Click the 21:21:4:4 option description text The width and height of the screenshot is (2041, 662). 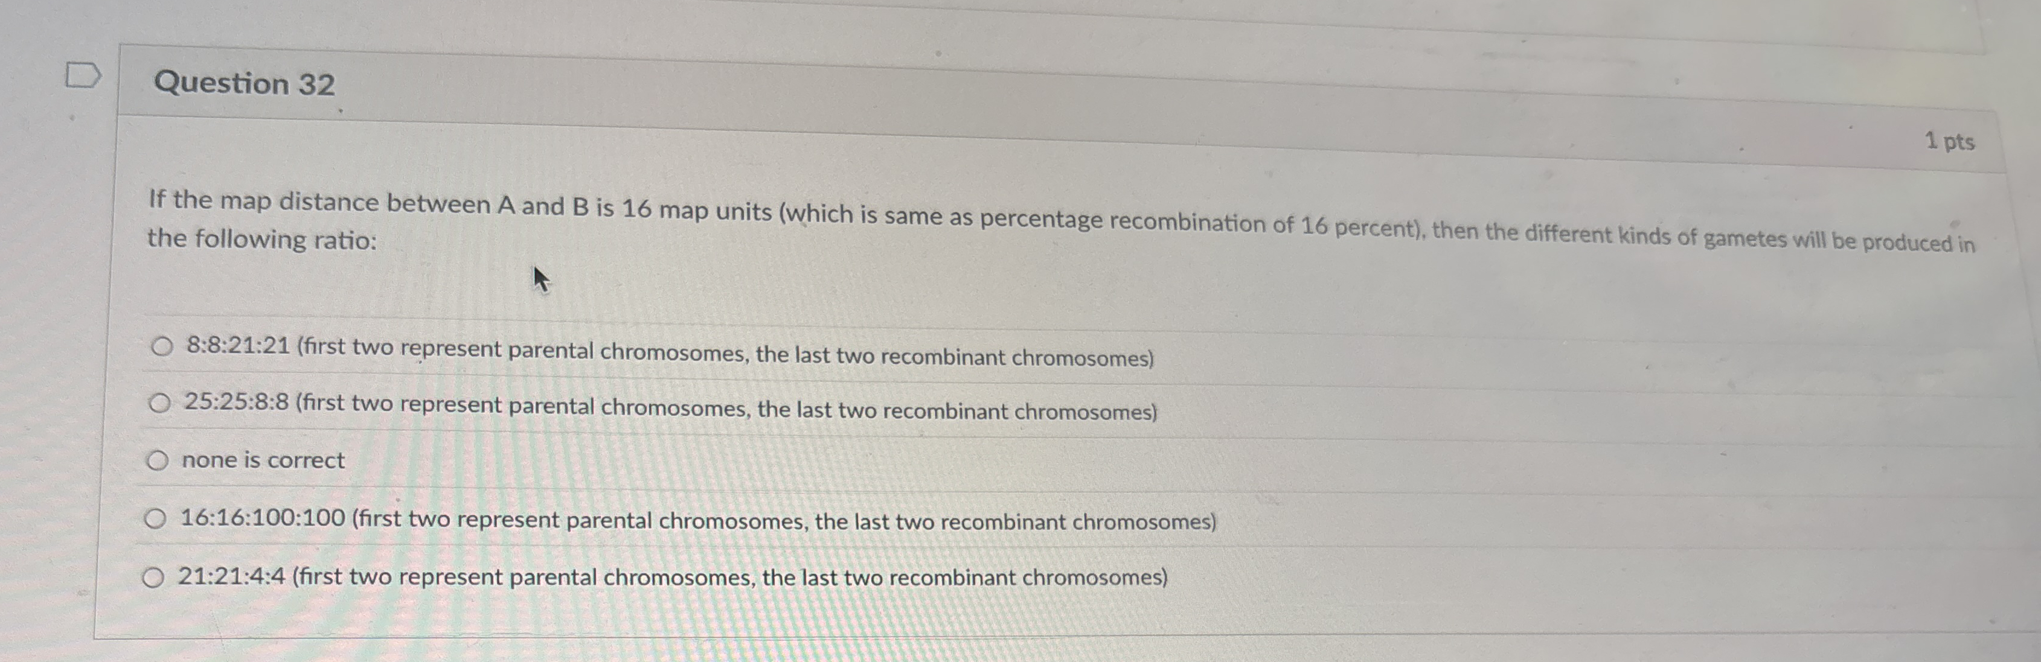673,578
